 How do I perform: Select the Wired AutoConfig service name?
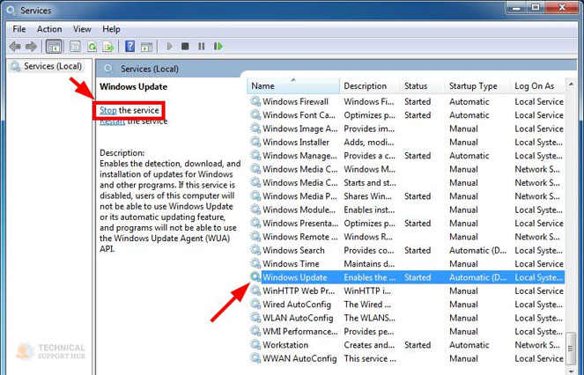[297, 305]
